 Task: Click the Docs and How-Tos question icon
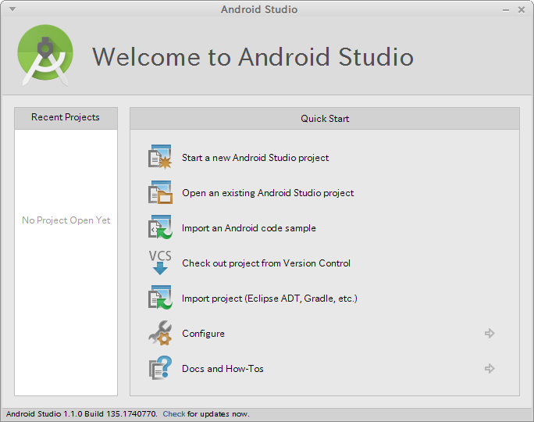point(160,368)
